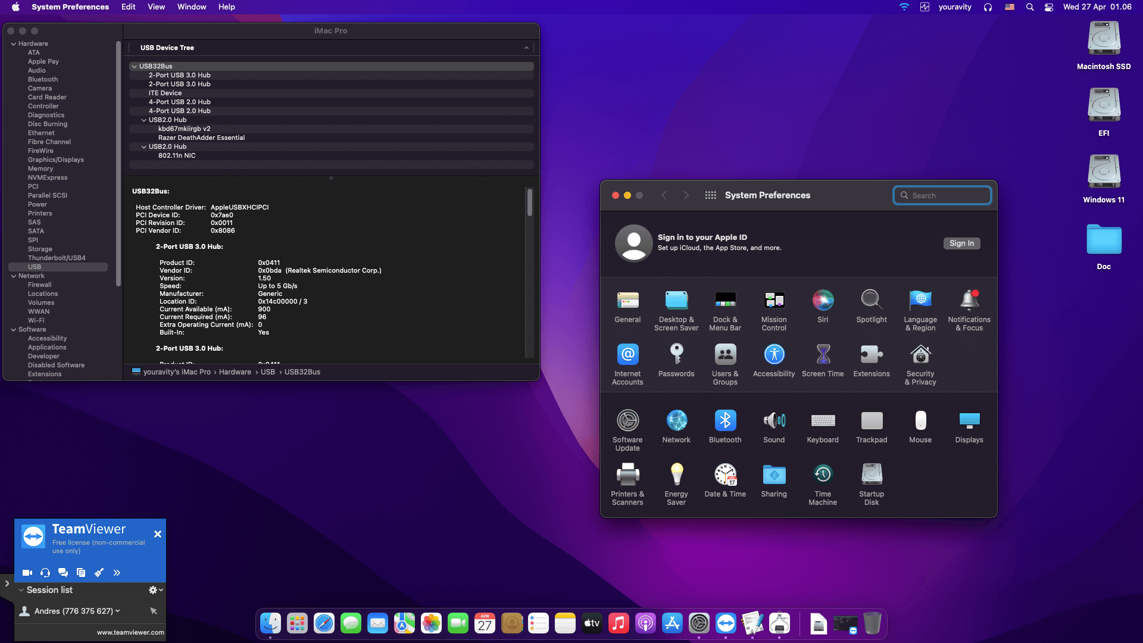Open the Help menu

point(226,7)
